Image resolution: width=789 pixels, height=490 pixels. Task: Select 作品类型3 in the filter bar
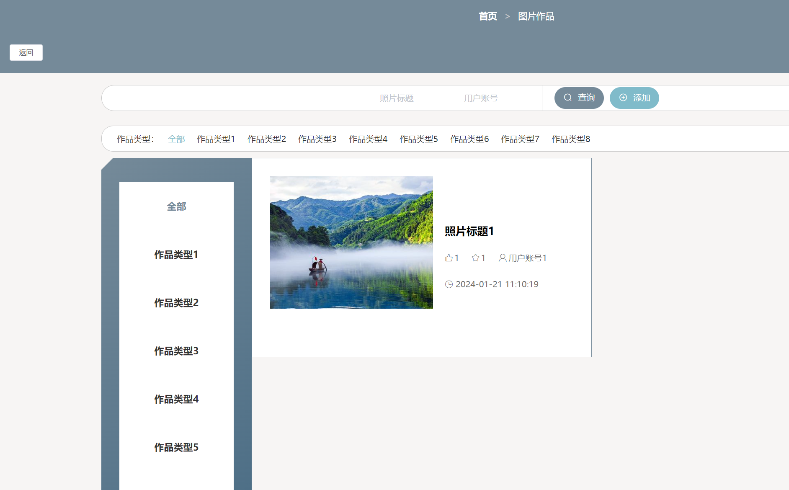tap(317, 139)
